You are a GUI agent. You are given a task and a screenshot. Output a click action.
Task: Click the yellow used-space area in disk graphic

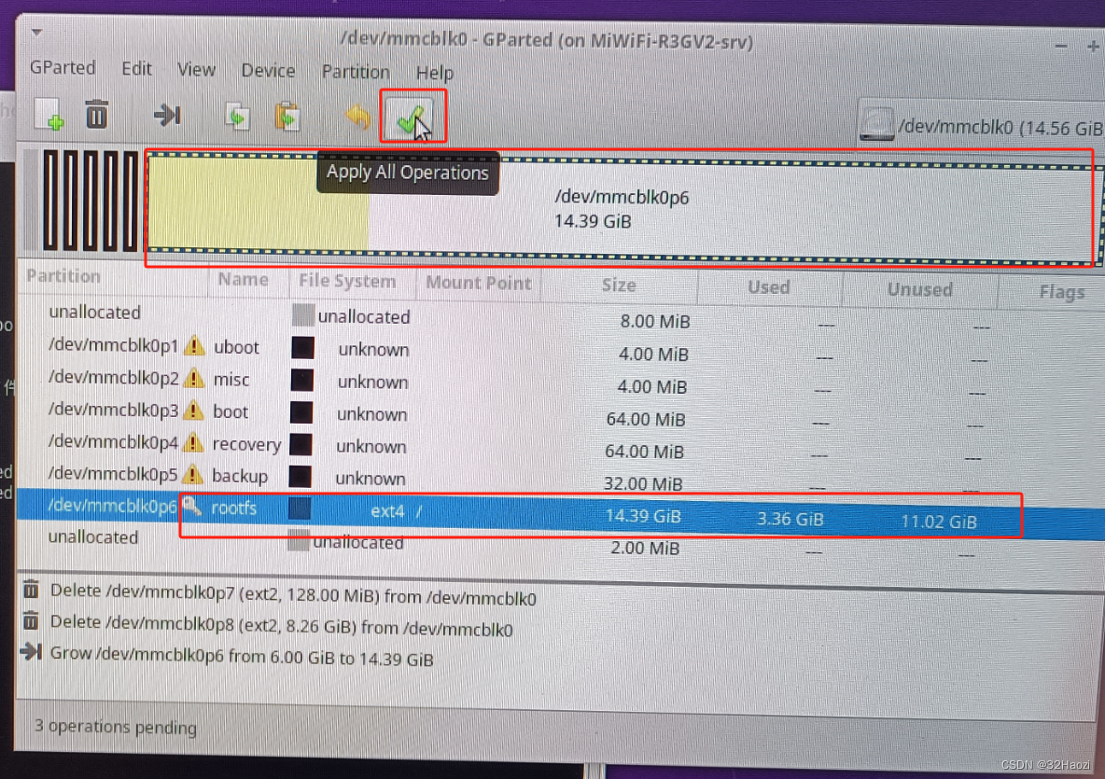pyautogui.click(x=257, y=205)
